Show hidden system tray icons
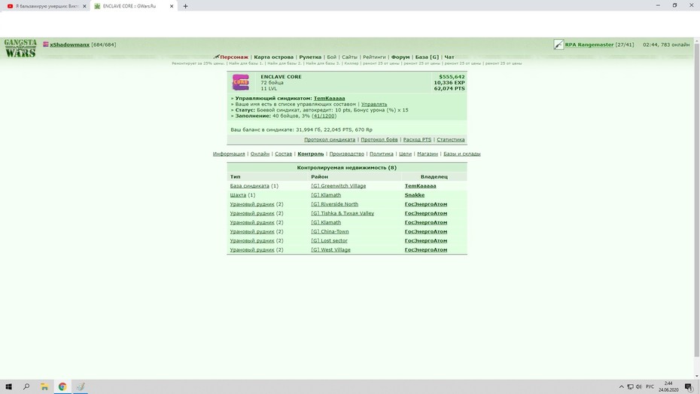This screenshot has width=700, height=394. pyautogui.click(x=621, y=387)
